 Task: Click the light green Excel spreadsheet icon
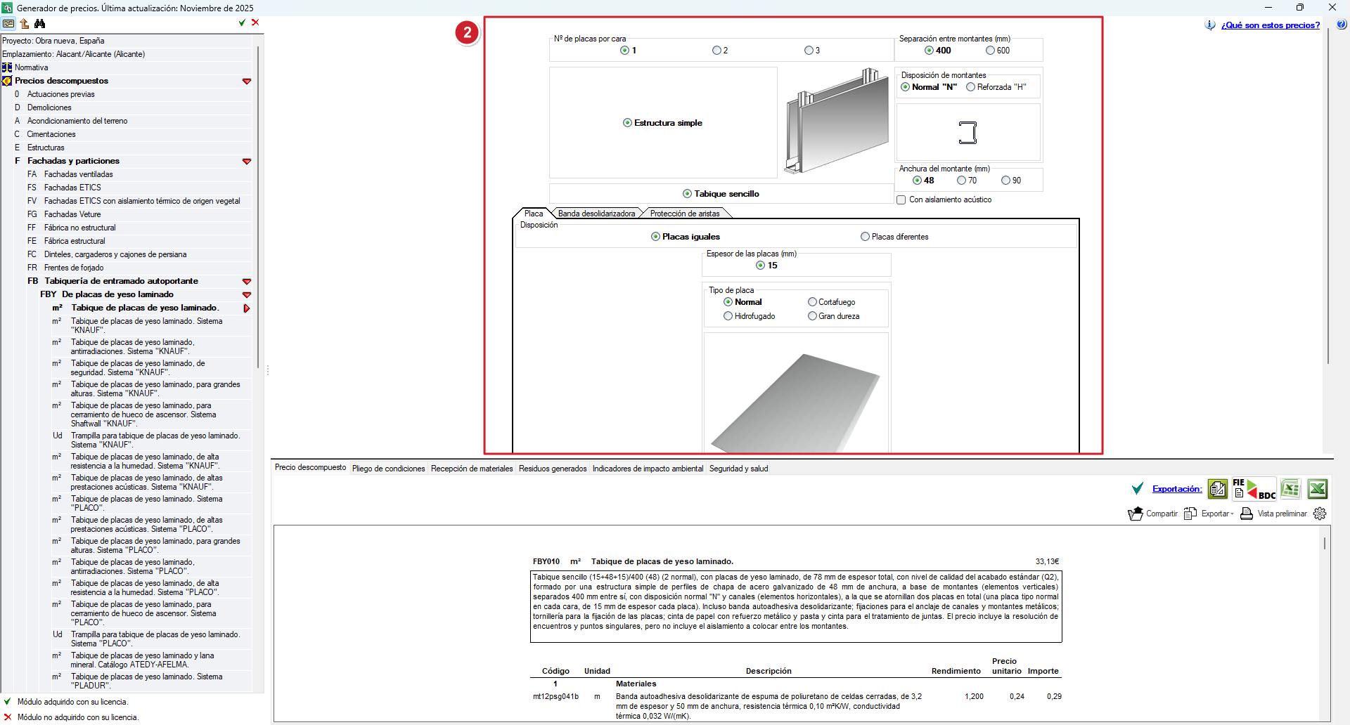pyautogui.click(x=1291, y=489)
